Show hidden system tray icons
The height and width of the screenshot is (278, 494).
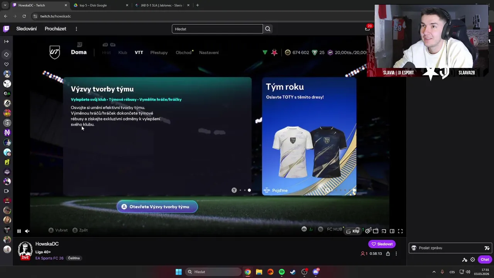(x=434, y=272)
